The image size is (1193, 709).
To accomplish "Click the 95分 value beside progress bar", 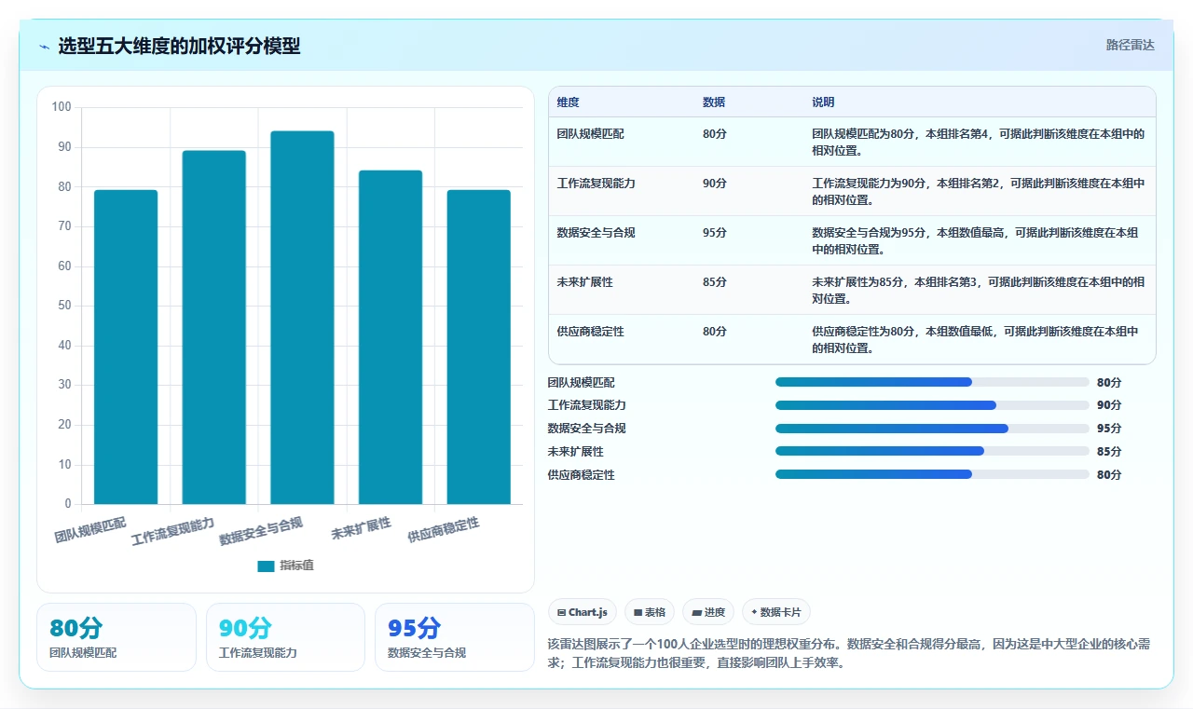I will pos(1109,429).
